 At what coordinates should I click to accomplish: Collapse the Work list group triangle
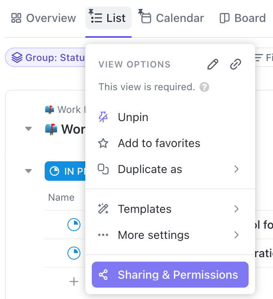(x=28, y=129)
